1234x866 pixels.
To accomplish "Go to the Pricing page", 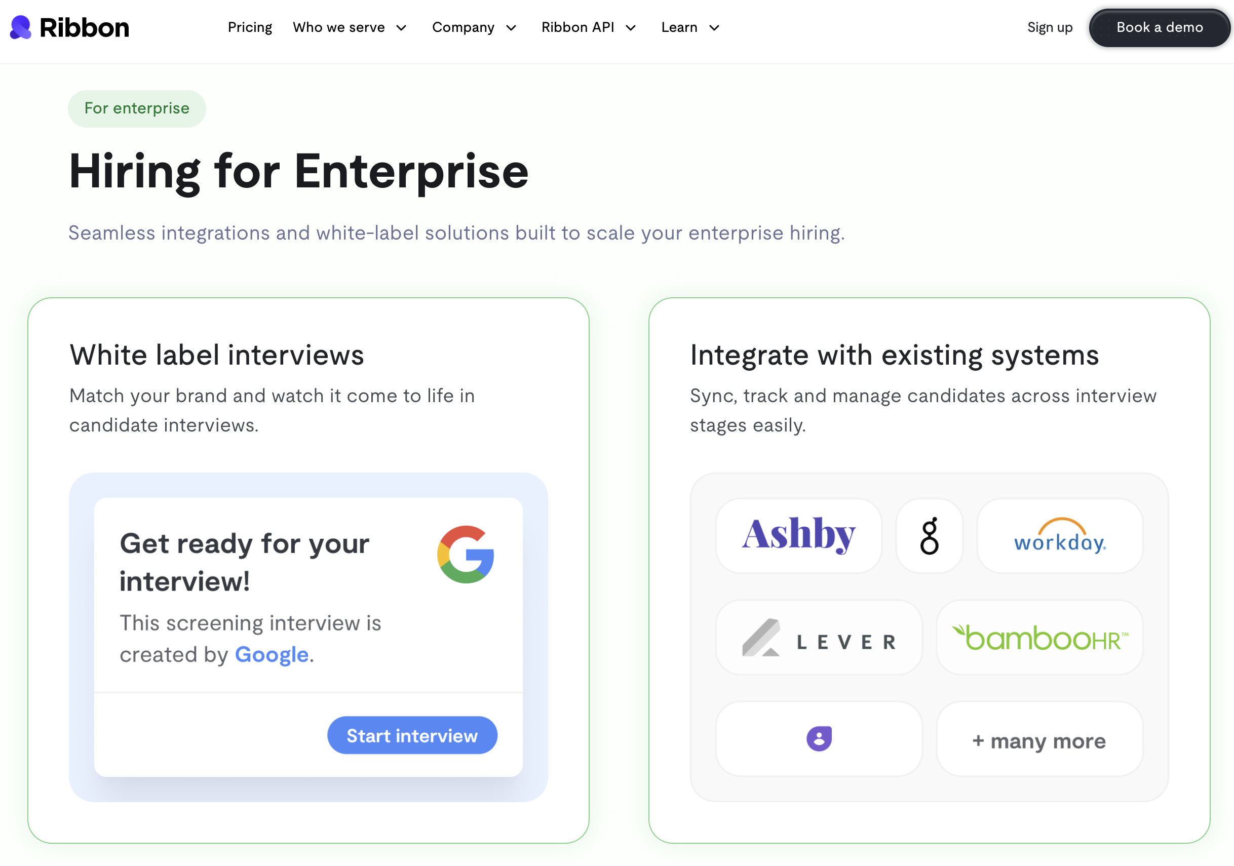I will (249, 27).
